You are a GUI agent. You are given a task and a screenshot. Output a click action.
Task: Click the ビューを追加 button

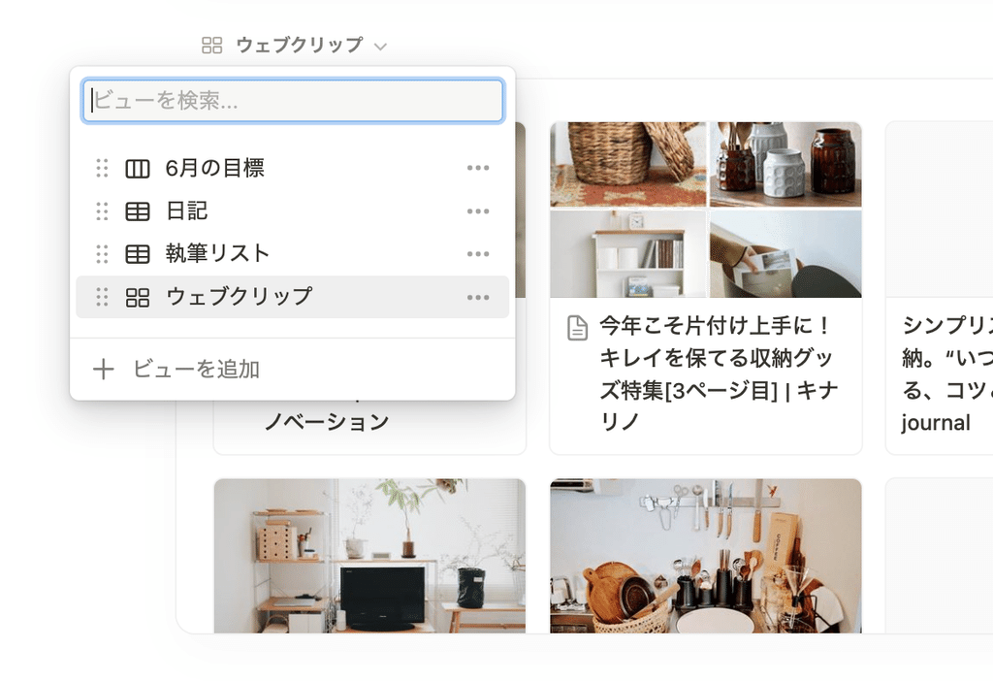tap(293, 370)
